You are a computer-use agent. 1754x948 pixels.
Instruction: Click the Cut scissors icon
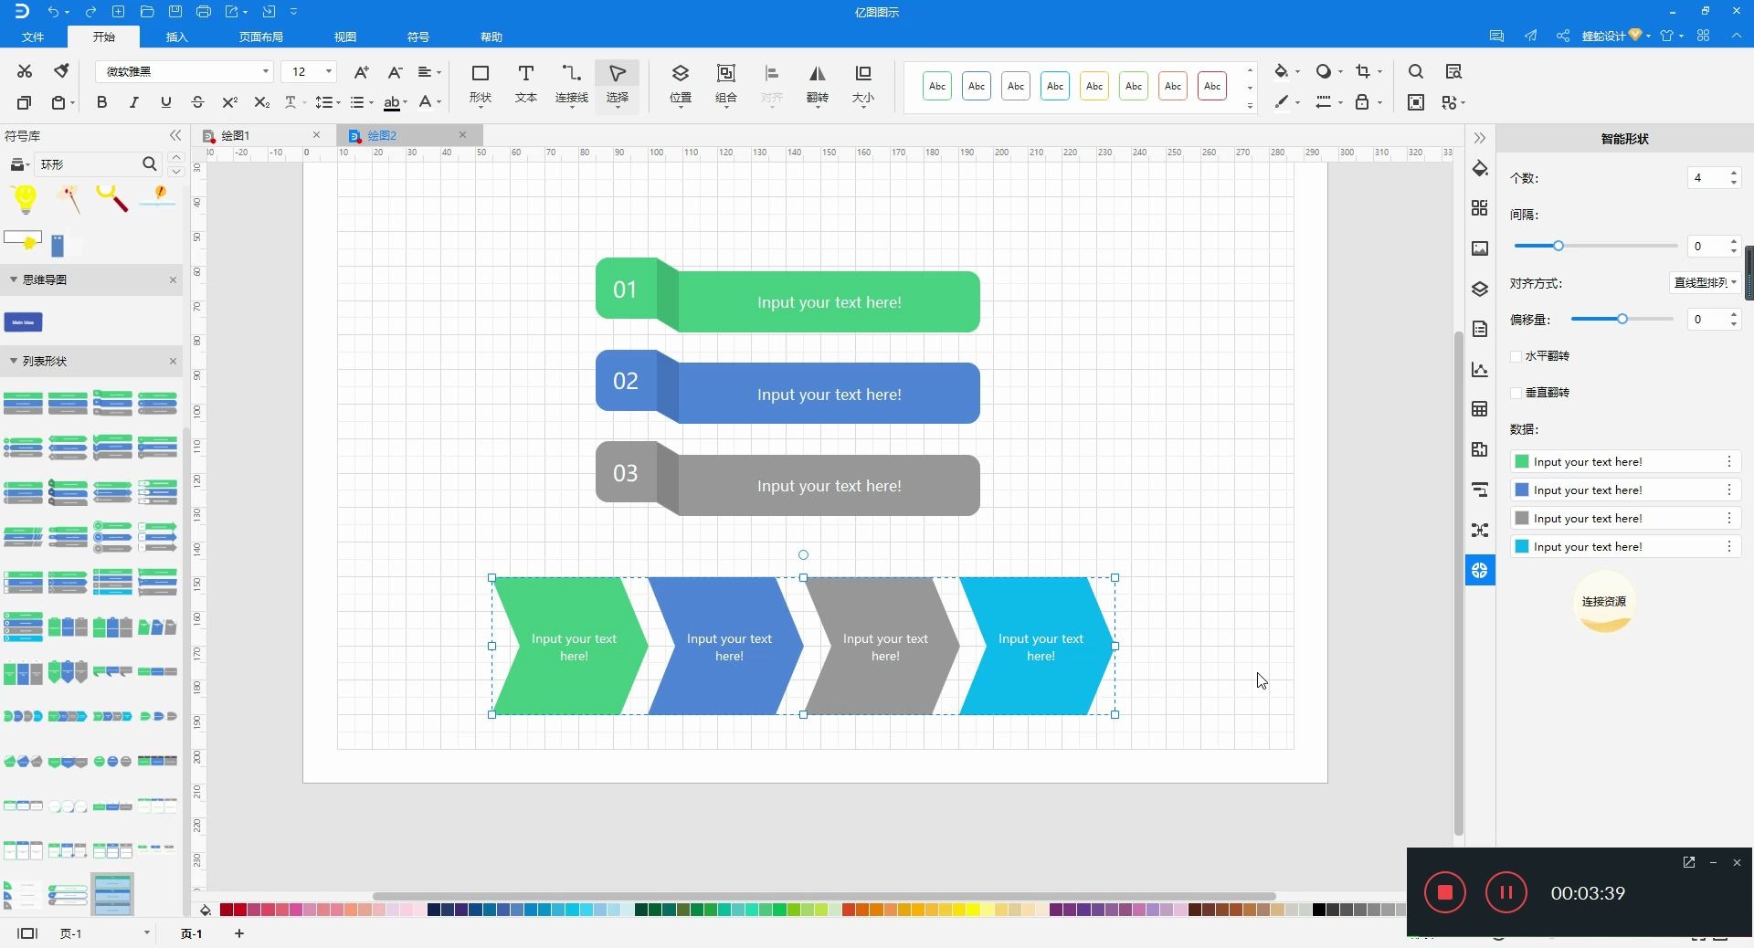point(25,71)
